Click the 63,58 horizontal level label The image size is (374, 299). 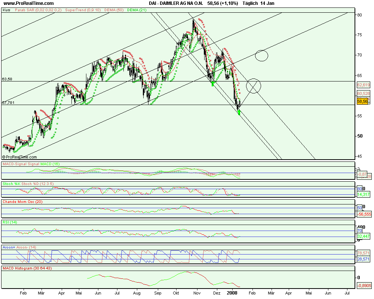7,79
